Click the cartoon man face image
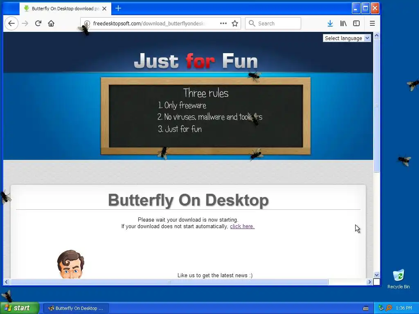The image size is (419, 314). point(70,264)
